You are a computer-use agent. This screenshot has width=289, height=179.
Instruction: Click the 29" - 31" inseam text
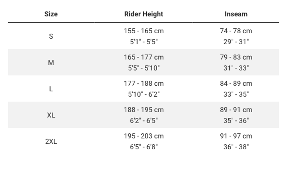(236, 42)
